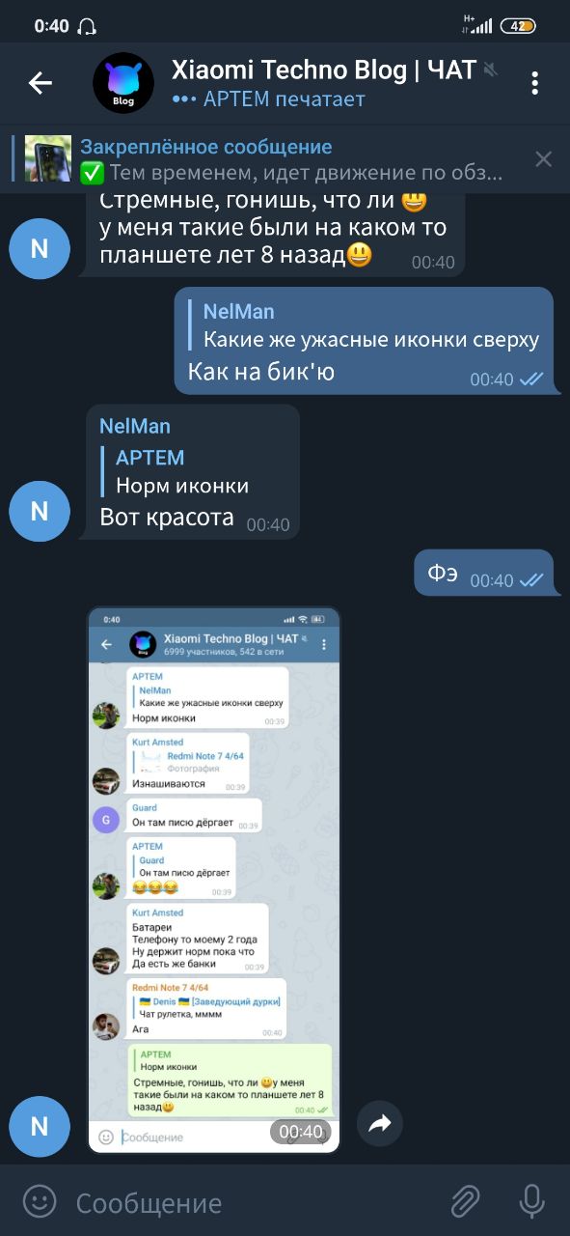Click the message input field
Viewport: 570px width, 1236px height.
251,1203
